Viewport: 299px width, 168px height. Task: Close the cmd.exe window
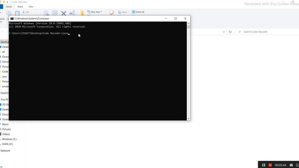coord(185,19)
